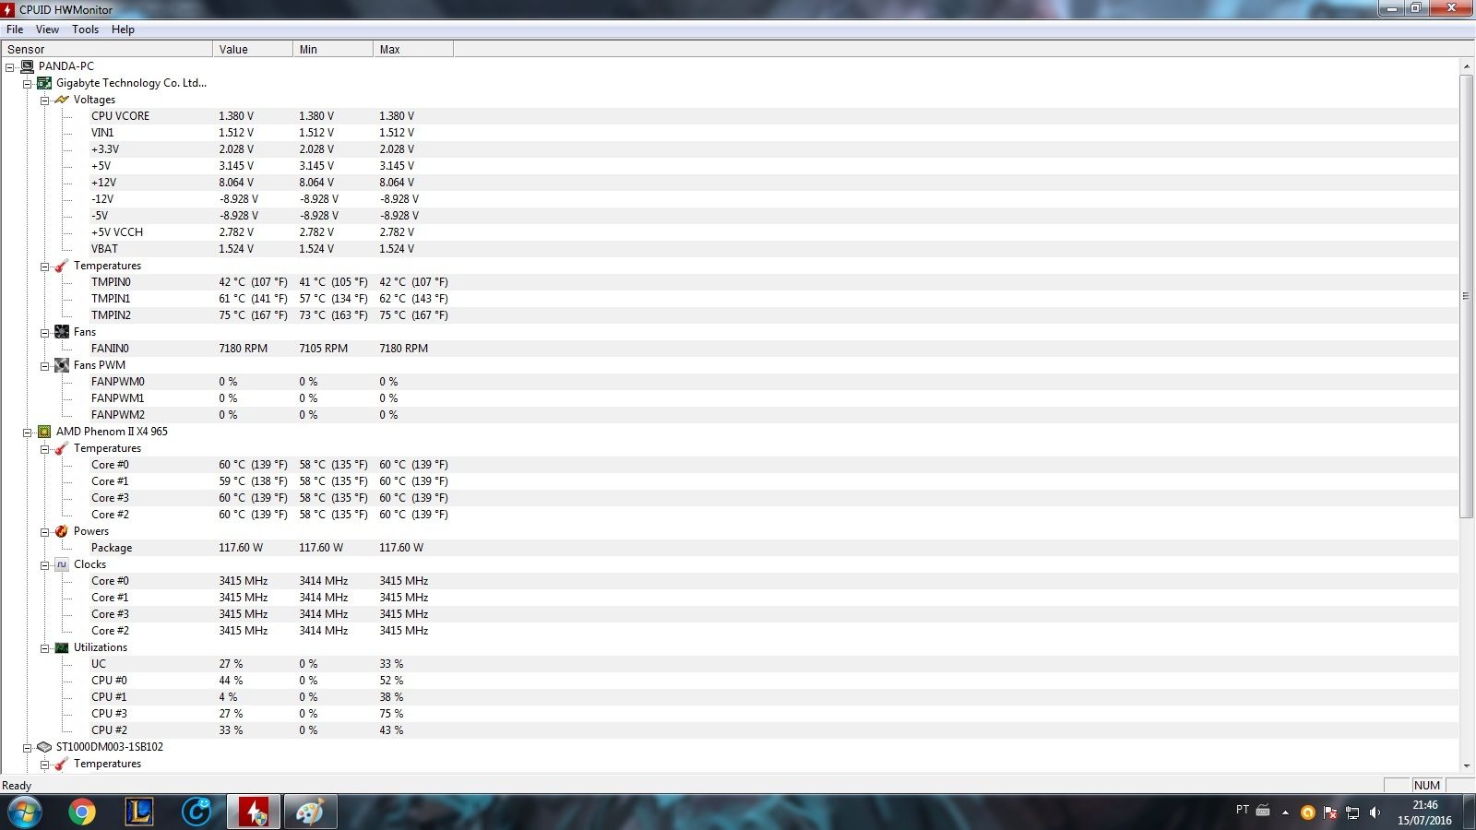Collapse the Powers section
The height and width of the screenshot is (830, 1476).
(x=44, y=532)
